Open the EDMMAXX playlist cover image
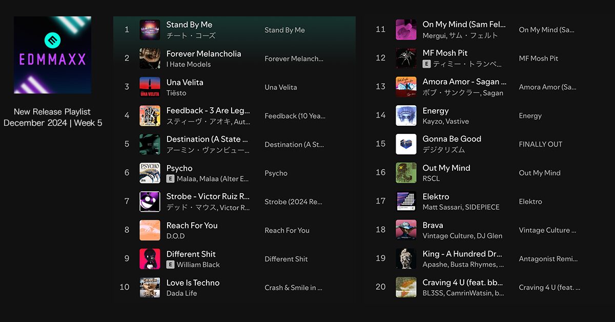 click(x=52, y=55)
